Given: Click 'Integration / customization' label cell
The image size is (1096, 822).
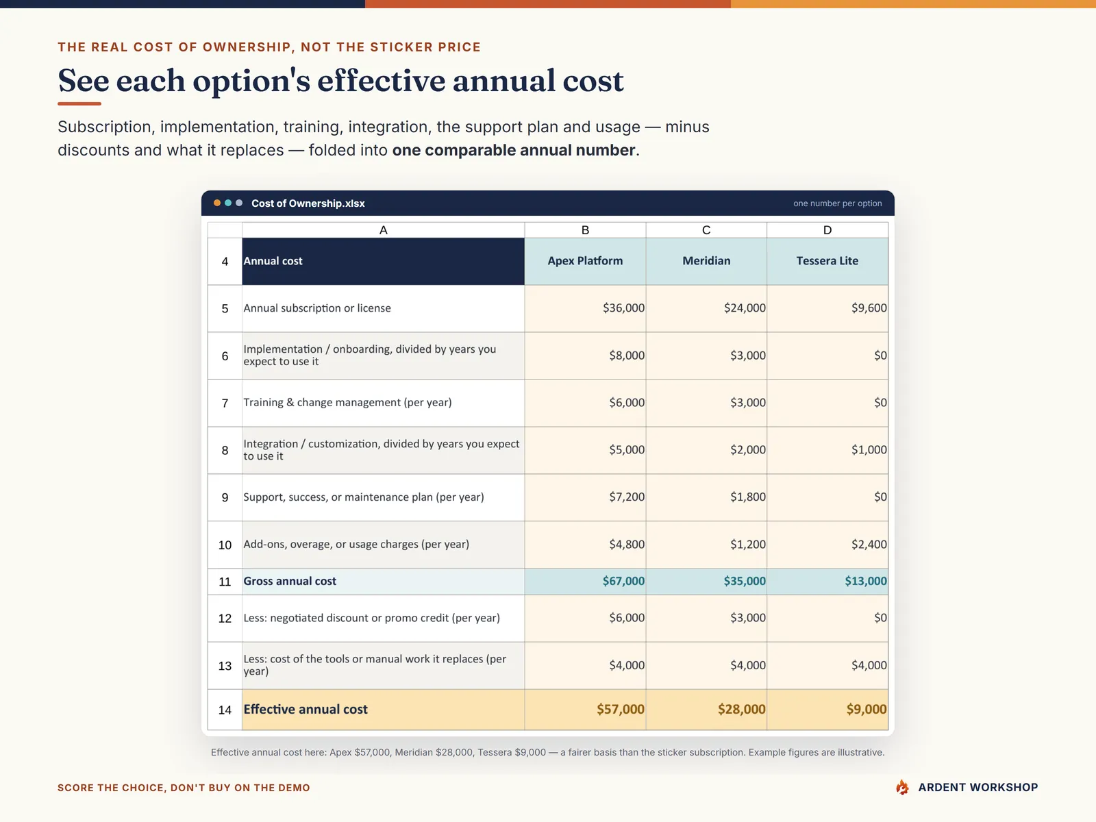Looking at the screenshot, I should click(383, 450).
